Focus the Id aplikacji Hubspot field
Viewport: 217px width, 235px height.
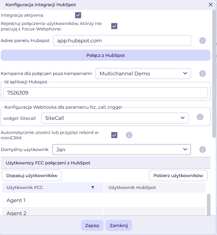(x=106, y=93)
